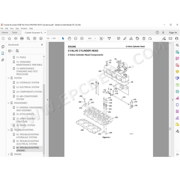Go to the previous page using up arrow

[35, 39]
